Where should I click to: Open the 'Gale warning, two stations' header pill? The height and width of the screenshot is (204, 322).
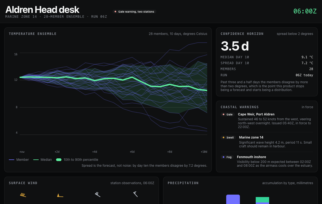pos(134,12)
